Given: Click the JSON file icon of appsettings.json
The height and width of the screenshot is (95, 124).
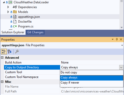Looking at the screenshot, I should [x=15, y=17].
